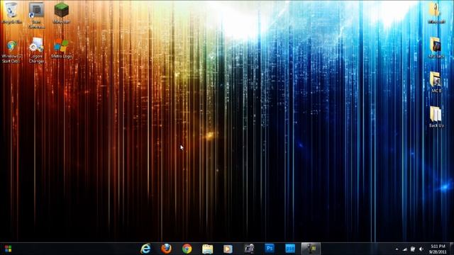
Task: Open the Minecraft folder at top right
Action: tap(436, 13)
